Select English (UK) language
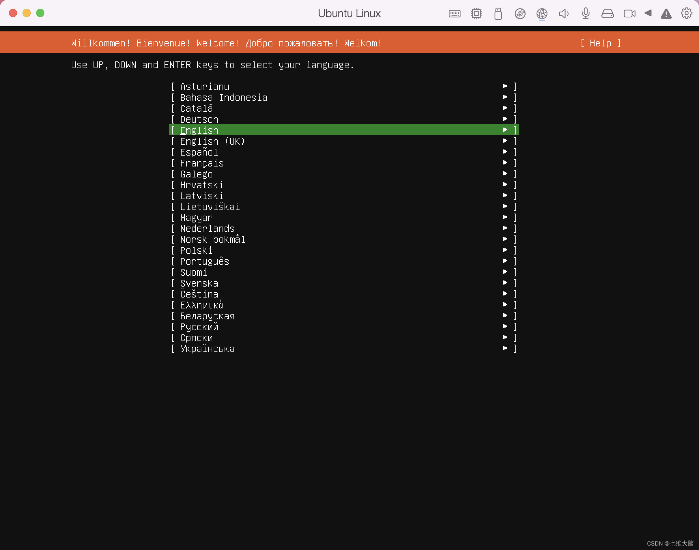Screen dimensions: 699x550 [x=344, y=141]
